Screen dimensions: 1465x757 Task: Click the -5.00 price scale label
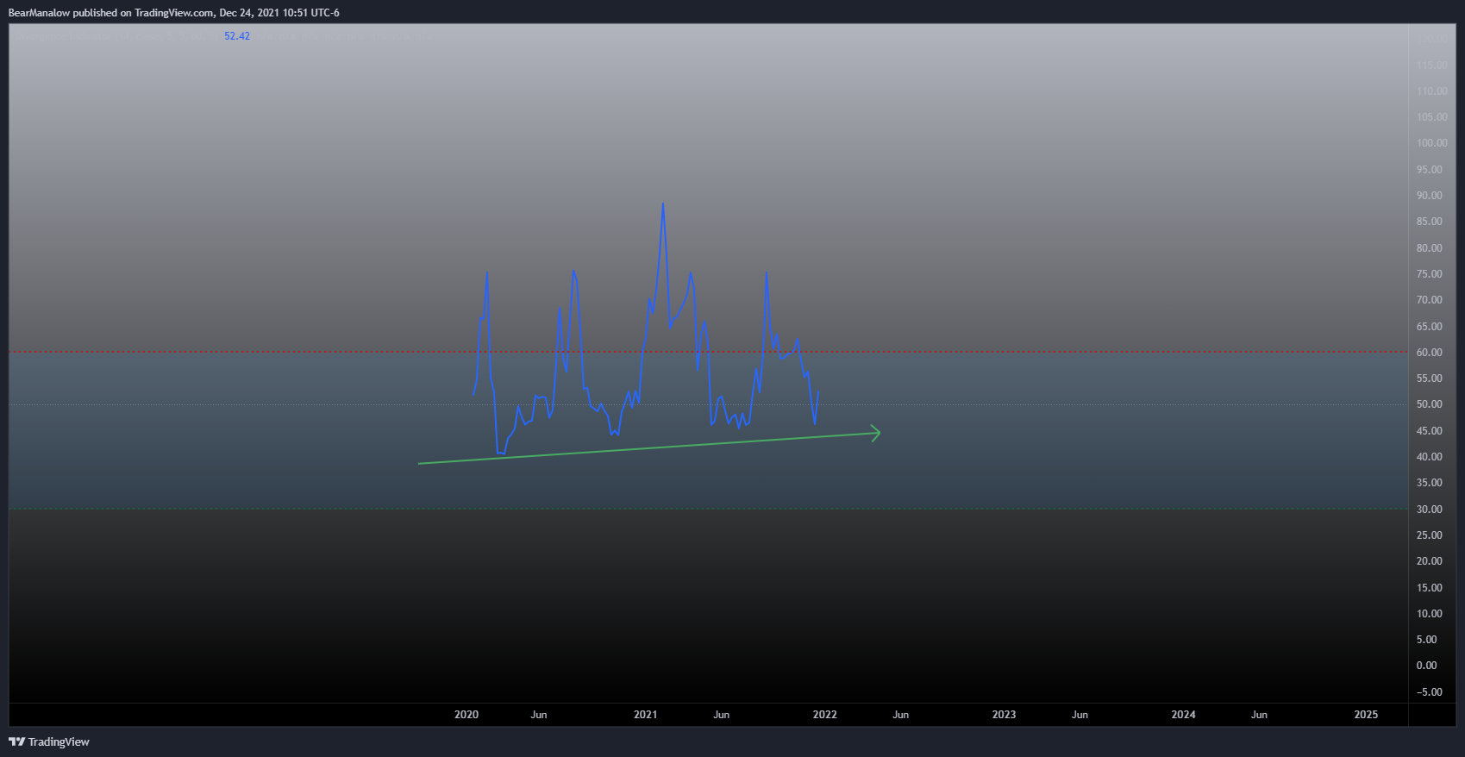click(x=1429, y=692)
